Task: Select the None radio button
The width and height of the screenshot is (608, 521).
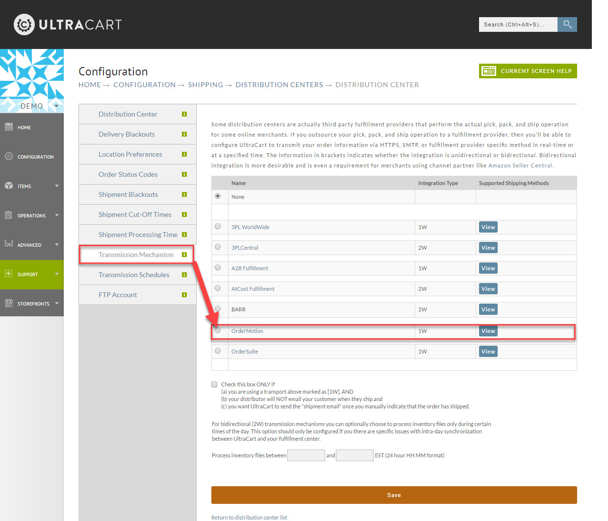Action: click(x=218, y=196)
